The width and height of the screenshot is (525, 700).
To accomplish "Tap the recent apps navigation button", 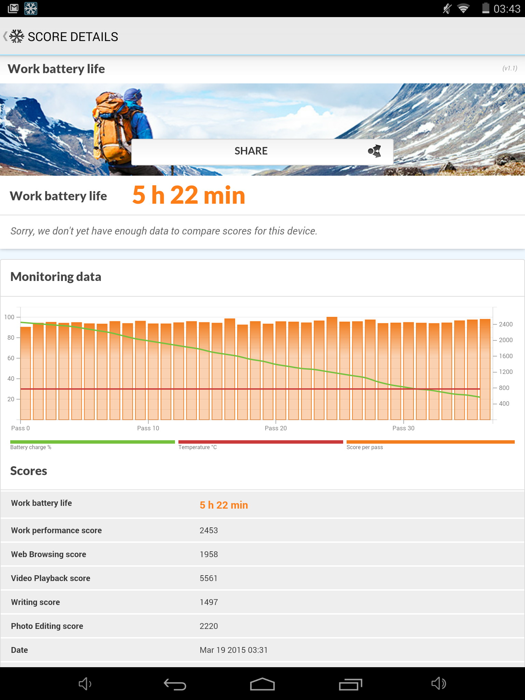I will 350,684.
